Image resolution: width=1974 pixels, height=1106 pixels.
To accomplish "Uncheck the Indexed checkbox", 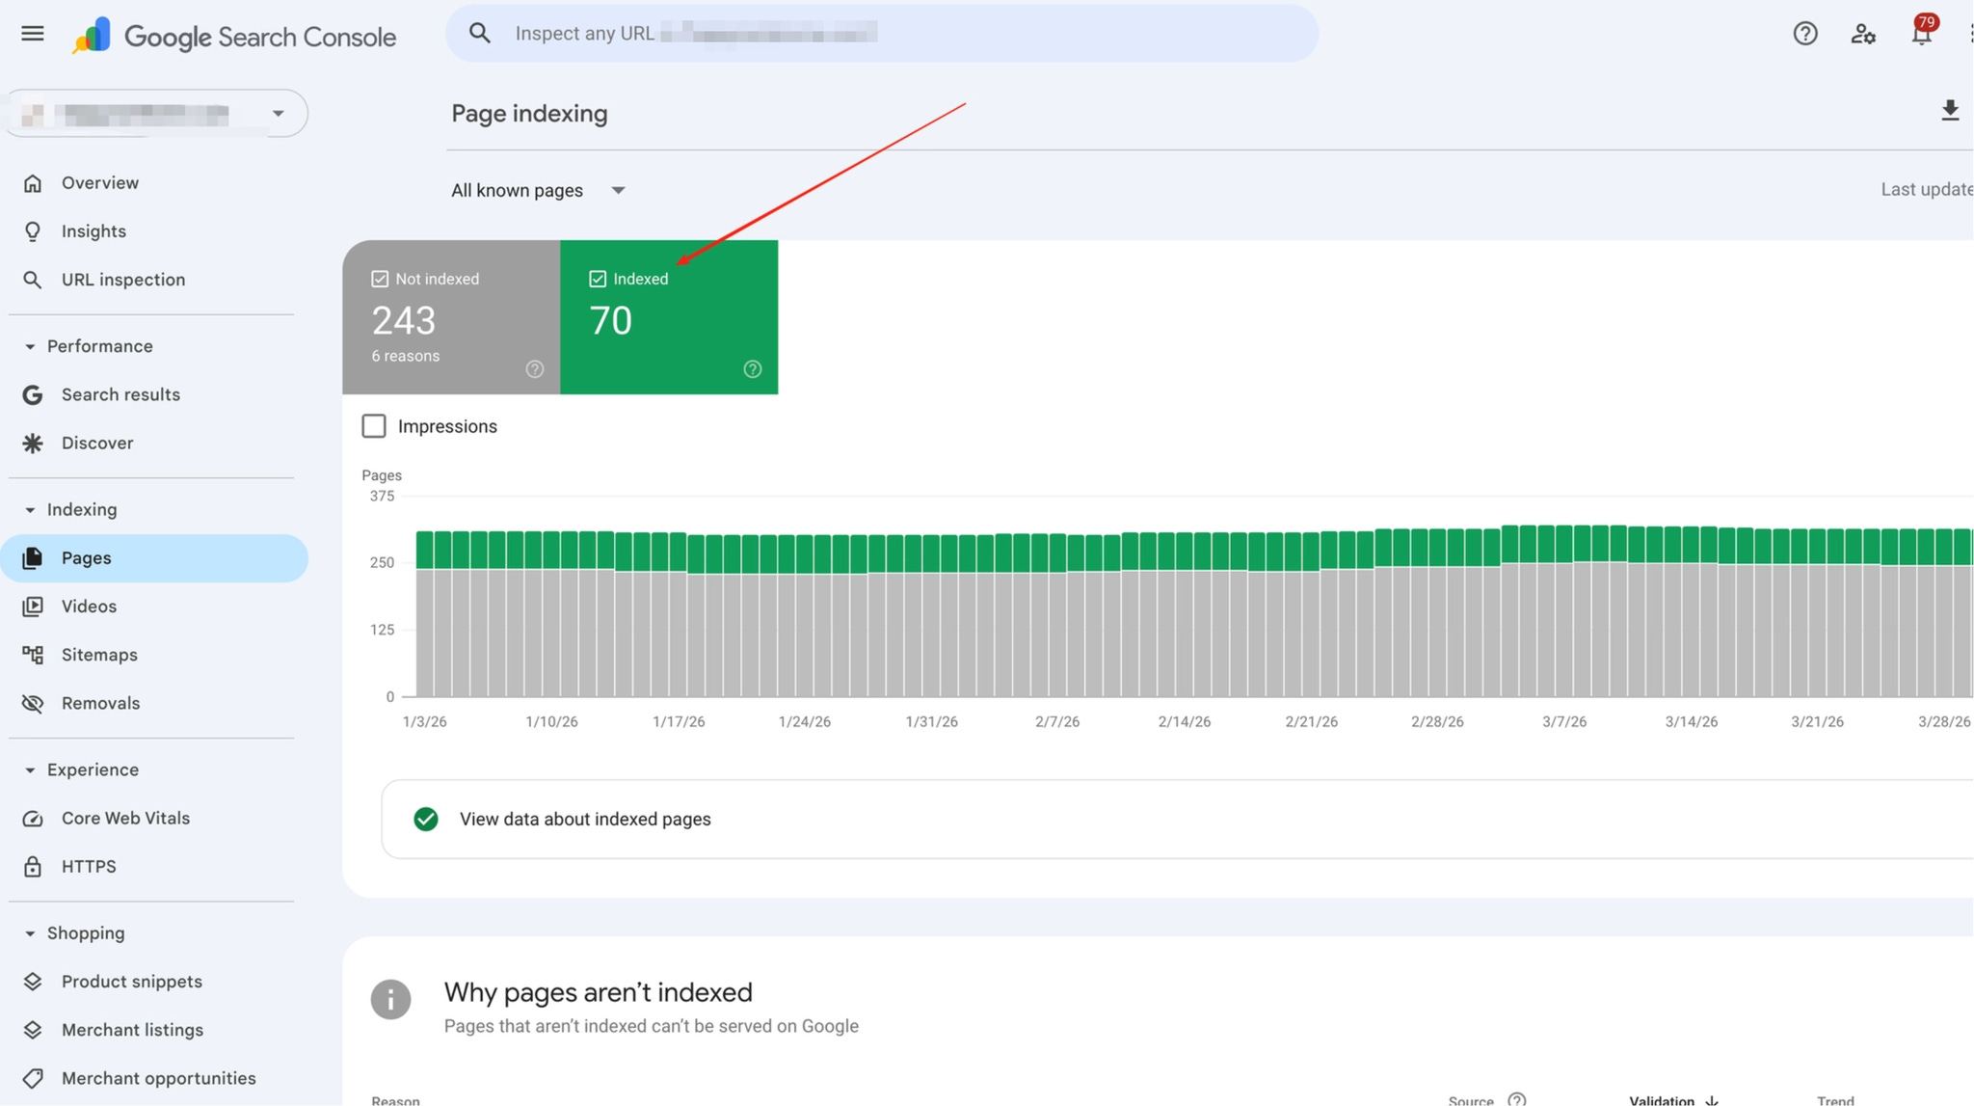I will tap(598, 279).
